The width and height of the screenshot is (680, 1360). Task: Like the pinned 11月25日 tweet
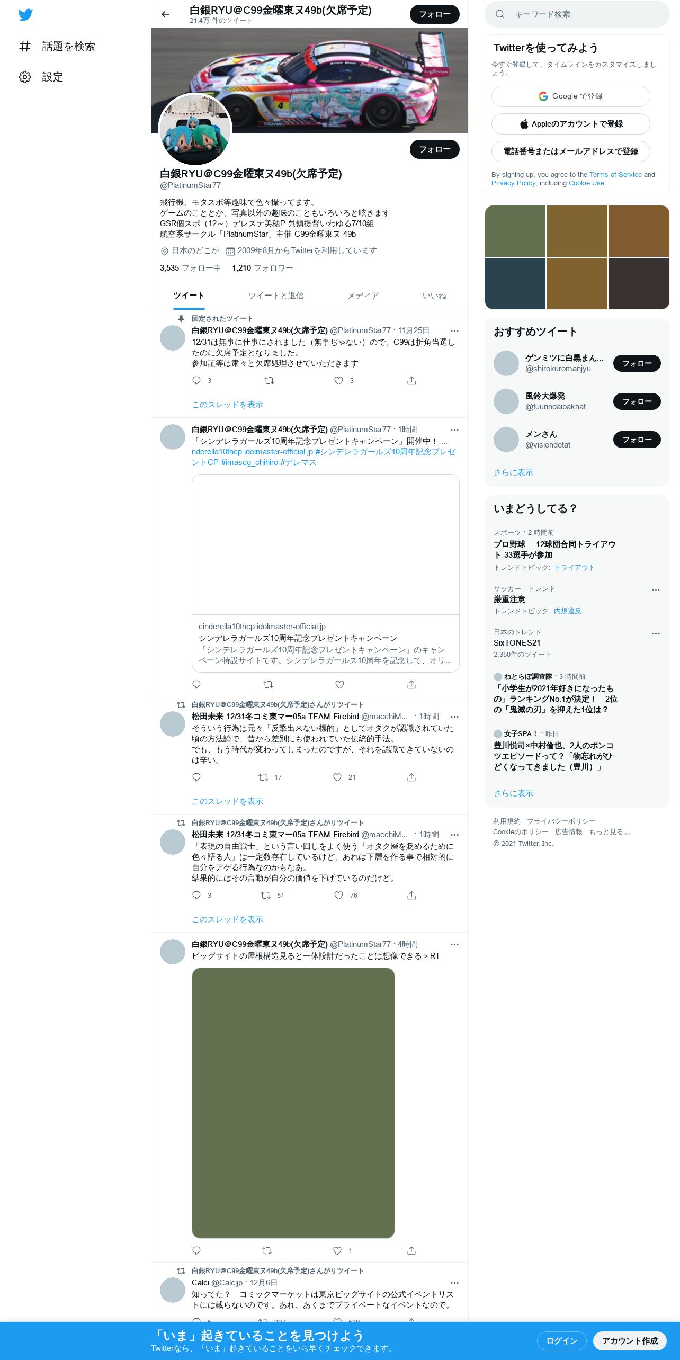click(x=339, y=380)
